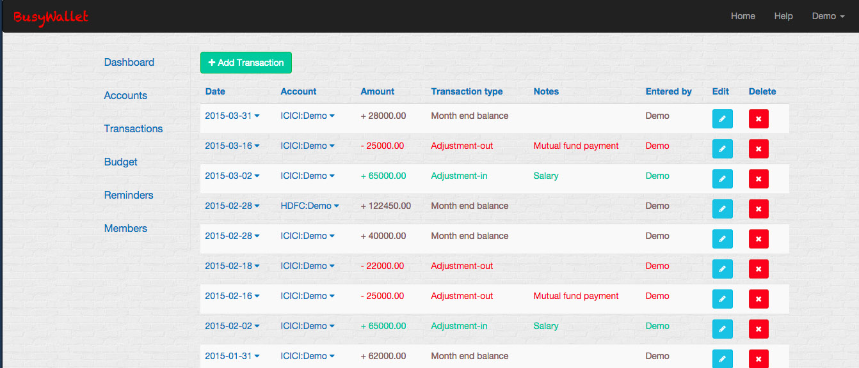Expand ICICI:Demo dropdown in 2015-02-16 row
Screen dimensions: 859x368
click(308, 296)
